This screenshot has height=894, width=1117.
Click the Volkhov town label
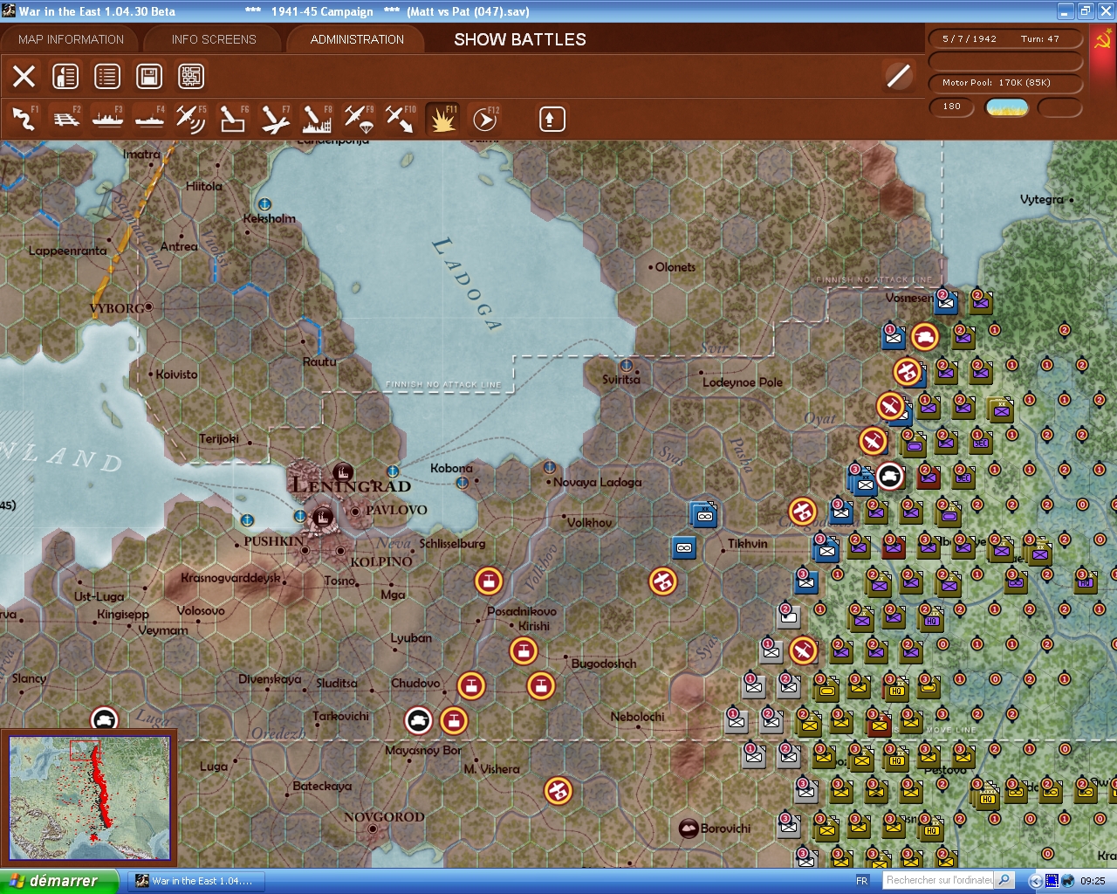coord(590,522)
